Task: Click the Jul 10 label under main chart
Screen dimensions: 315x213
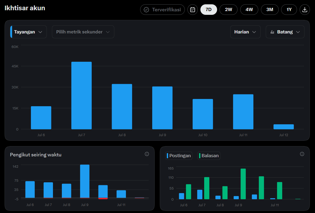Action: pyautogui.click(x=203, y=135)
